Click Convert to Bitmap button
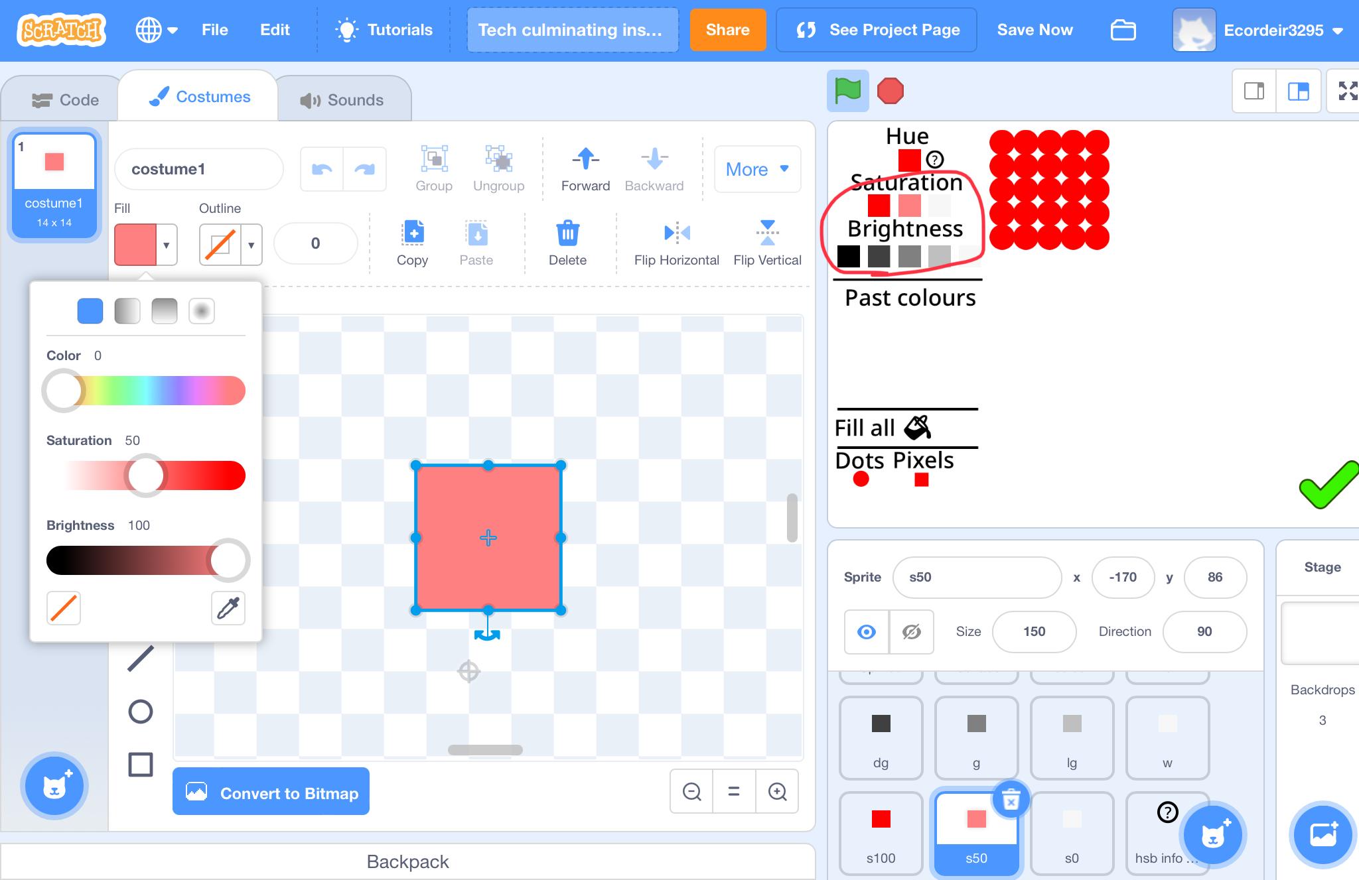Viewport: 1359px width, 880px height. pos(271,792)
